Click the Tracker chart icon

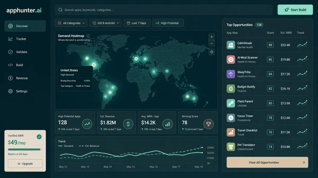[10, 39]
